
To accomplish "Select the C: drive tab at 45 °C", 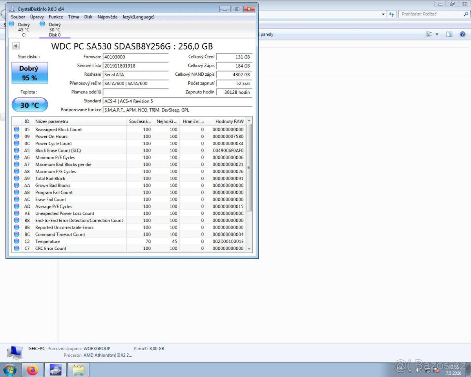I will pos(23,29).
